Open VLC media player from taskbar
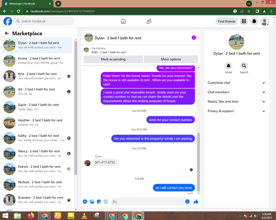276x220 pixels. coord(84,216)
